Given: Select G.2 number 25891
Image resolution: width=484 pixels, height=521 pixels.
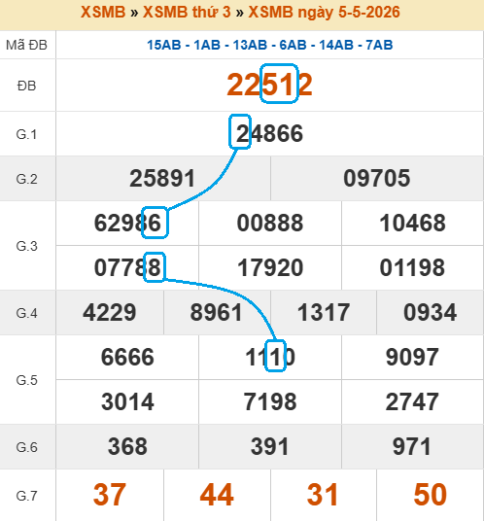Looking at the screenshot, I should click(x=162, y=178).
